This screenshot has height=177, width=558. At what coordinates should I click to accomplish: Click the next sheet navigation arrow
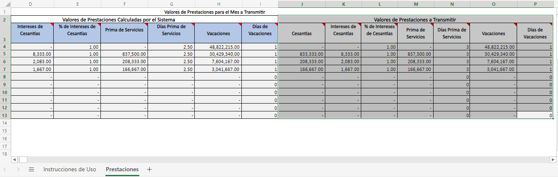[x=18, y=169]
